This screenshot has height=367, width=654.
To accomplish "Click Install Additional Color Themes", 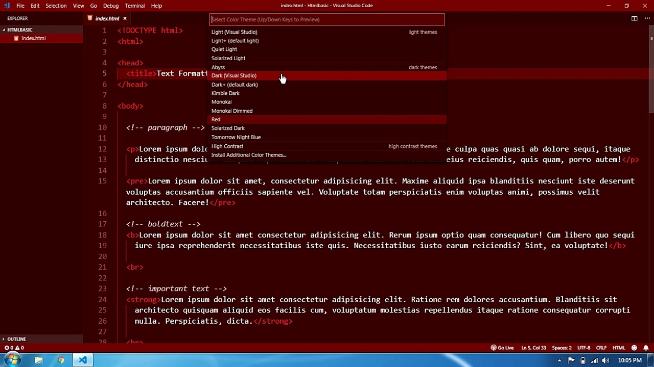I will (328, 155).
